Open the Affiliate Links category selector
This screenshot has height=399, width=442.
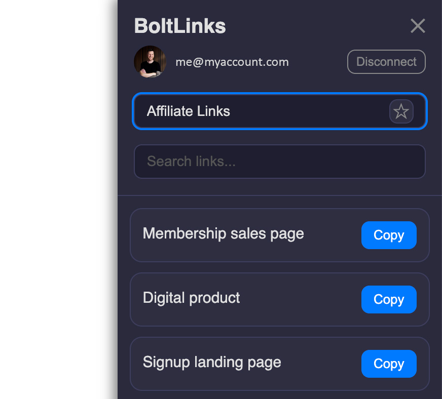280,111
